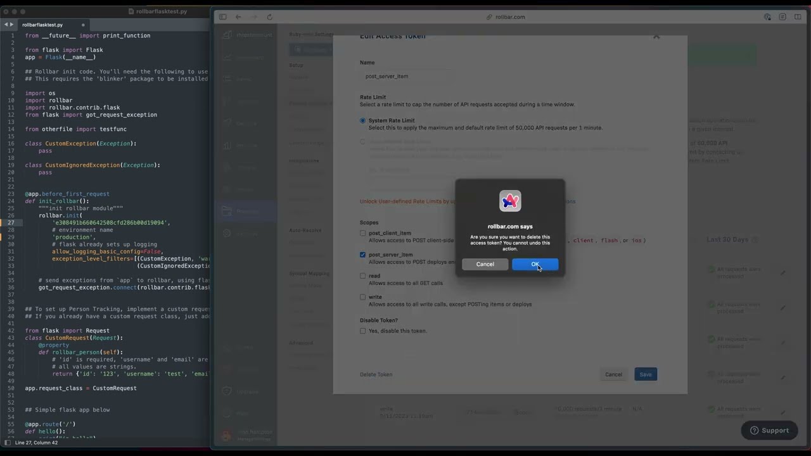This screenshot has height=456, width=811.
Task: Click '# Simple flask app below' comment
Action: (67, 410)
